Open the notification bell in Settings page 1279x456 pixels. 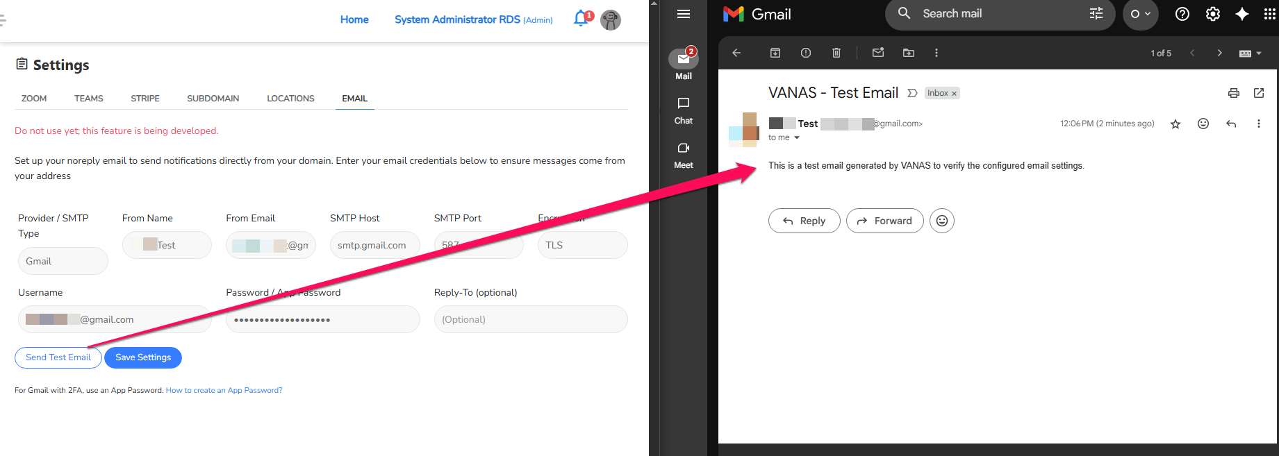tap(582, 19)
